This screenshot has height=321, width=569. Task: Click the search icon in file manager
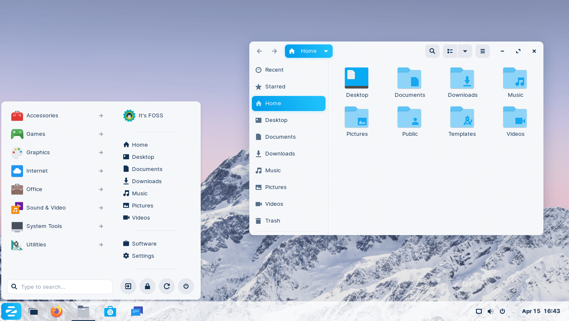432,51
